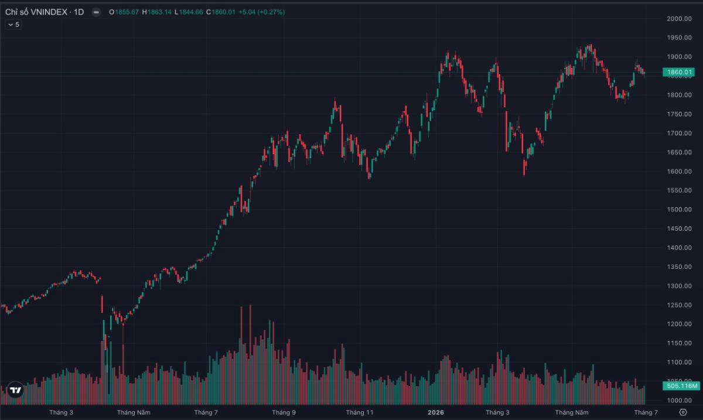The height and width of the screenshot is (420, 703).
Task: Click the open price value O1855.67
Action: (x=124, y=12)
